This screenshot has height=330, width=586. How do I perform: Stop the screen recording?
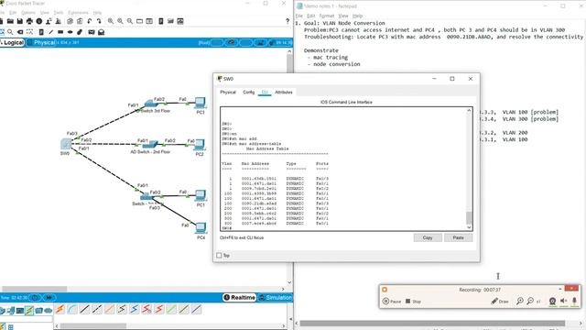click(x=413, y=302)
